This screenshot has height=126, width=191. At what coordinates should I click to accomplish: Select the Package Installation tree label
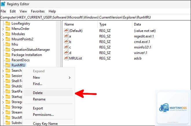coord(27,55)
